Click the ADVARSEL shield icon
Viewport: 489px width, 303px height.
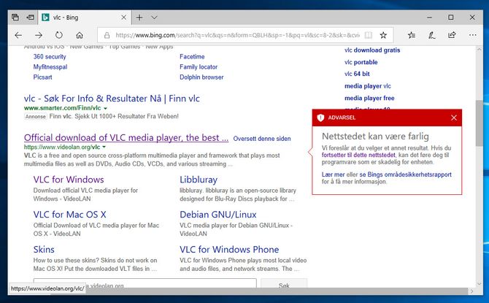320,118
